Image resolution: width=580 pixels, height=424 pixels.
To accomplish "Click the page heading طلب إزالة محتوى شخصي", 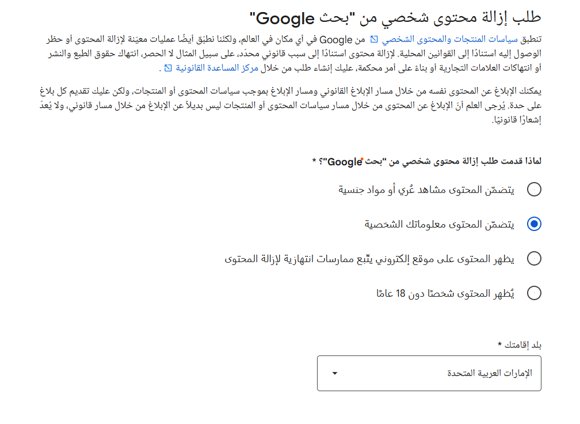I will click(398, 17).
